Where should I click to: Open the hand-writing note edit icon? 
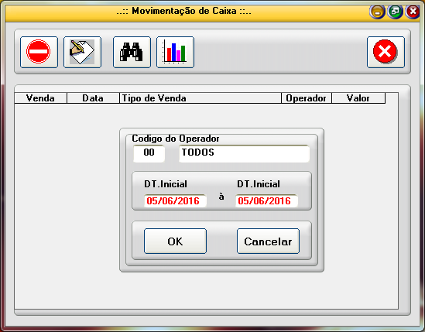(82, 52)
